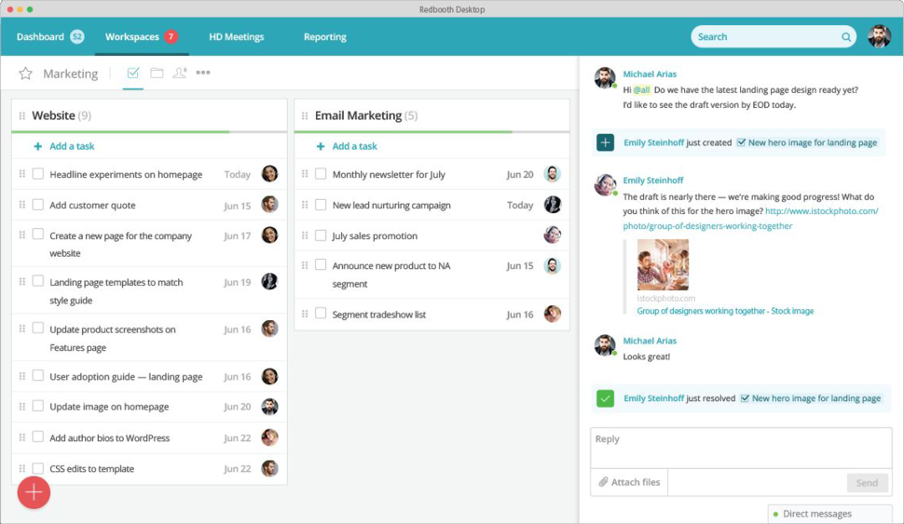Open the three-dot more options menu

coord(203,73)
